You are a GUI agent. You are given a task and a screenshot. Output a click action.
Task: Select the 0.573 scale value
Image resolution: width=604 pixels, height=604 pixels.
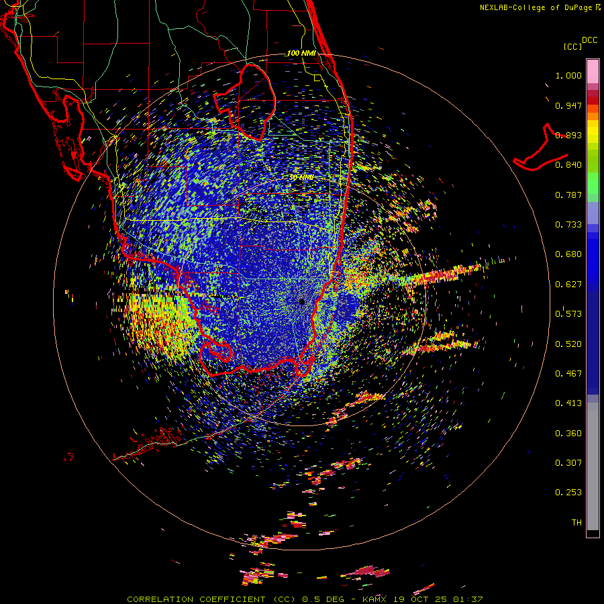568,314
